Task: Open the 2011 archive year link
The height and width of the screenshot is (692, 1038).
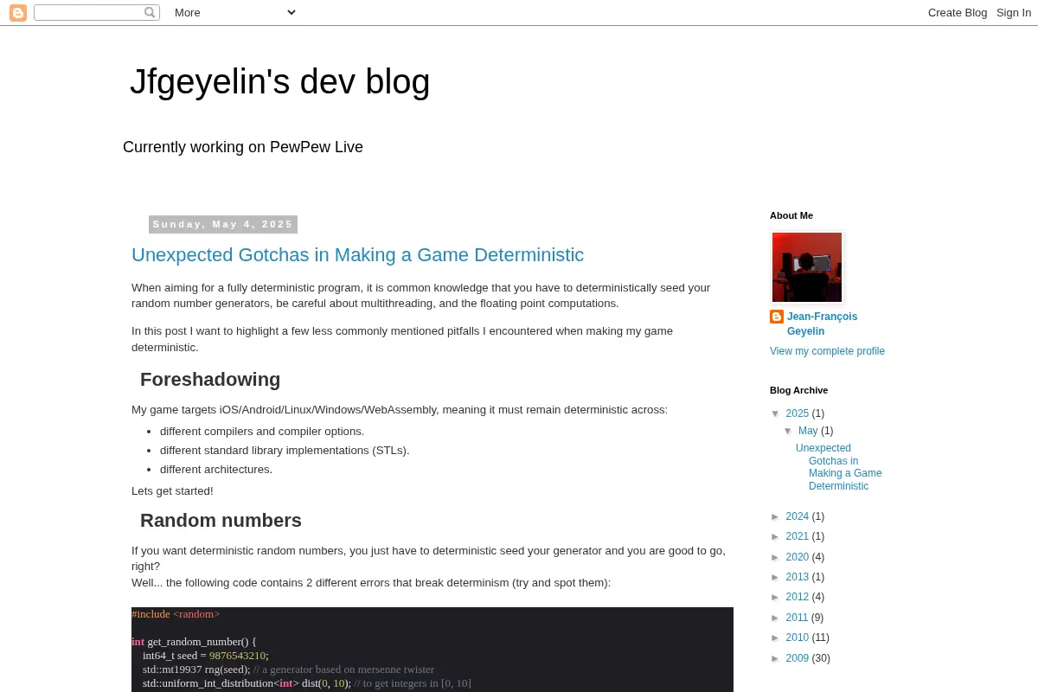Action: (797, 618)
